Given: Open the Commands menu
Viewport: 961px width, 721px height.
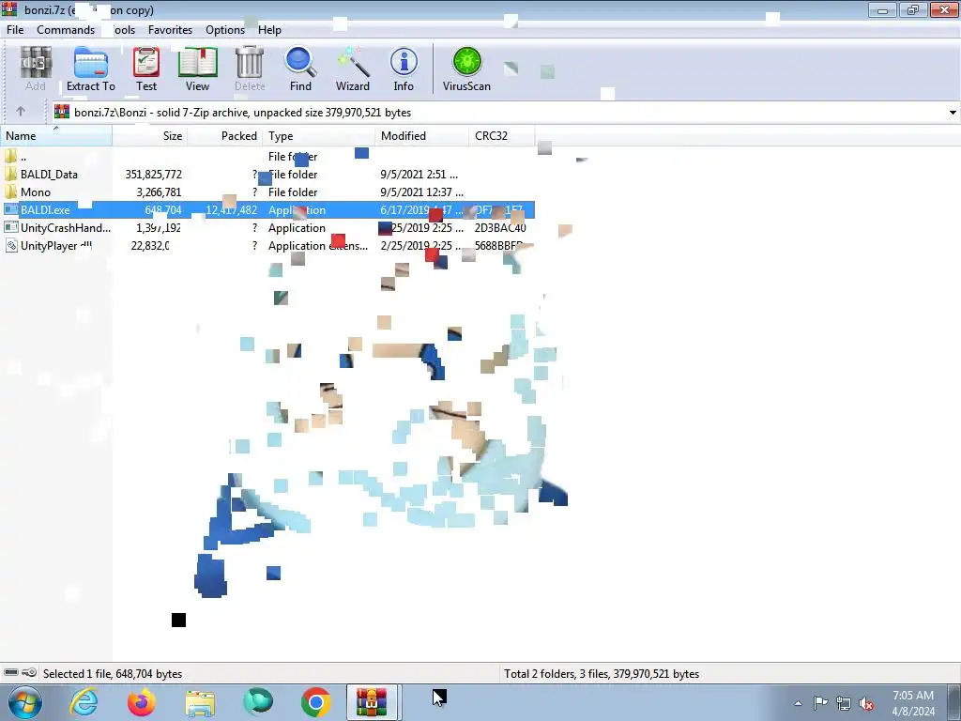Looking at the screenshot, I should [x=66, y=29].
